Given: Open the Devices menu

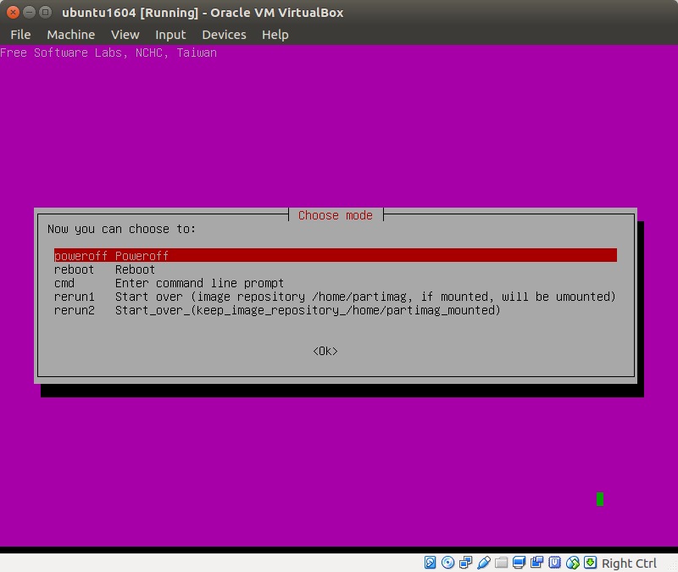Looking at the screenshot, I should pos(224,35).
